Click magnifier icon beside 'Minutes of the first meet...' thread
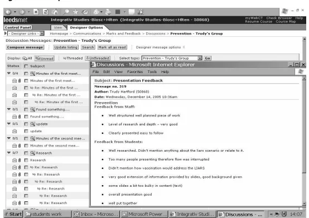The height and width of the screenshot is (218, 309). click(x=32, y=74)
